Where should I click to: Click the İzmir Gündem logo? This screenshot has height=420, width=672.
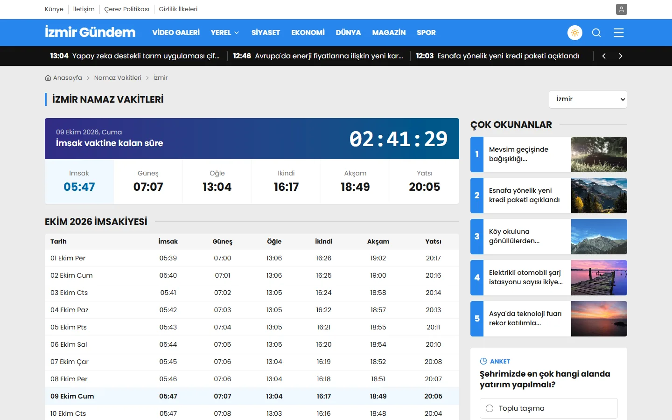coord(90,32)
